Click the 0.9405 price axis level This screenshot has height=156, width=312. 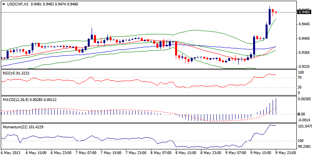[304, 38]
